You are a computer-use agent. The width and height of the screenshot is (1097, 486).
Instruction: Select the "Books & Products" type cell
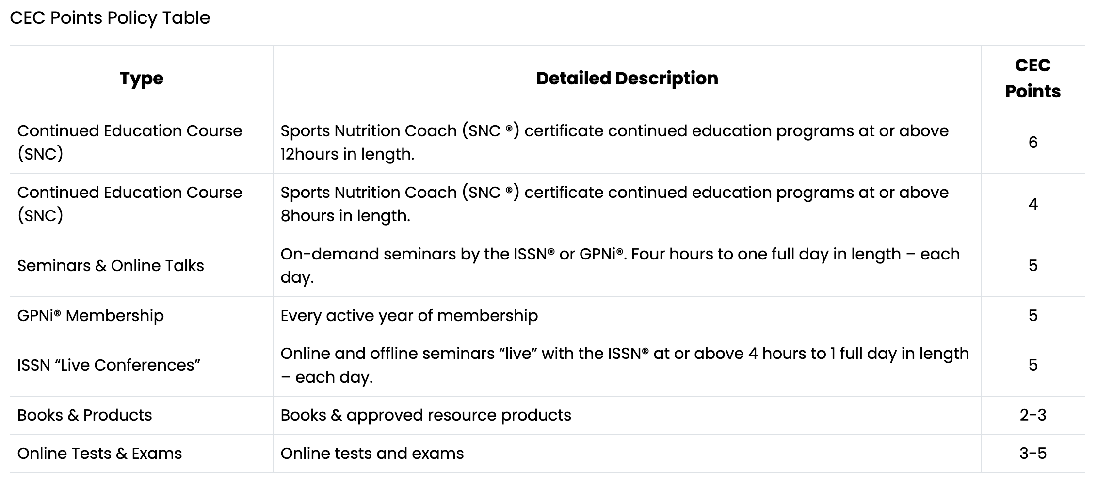(x=85, y=415)
